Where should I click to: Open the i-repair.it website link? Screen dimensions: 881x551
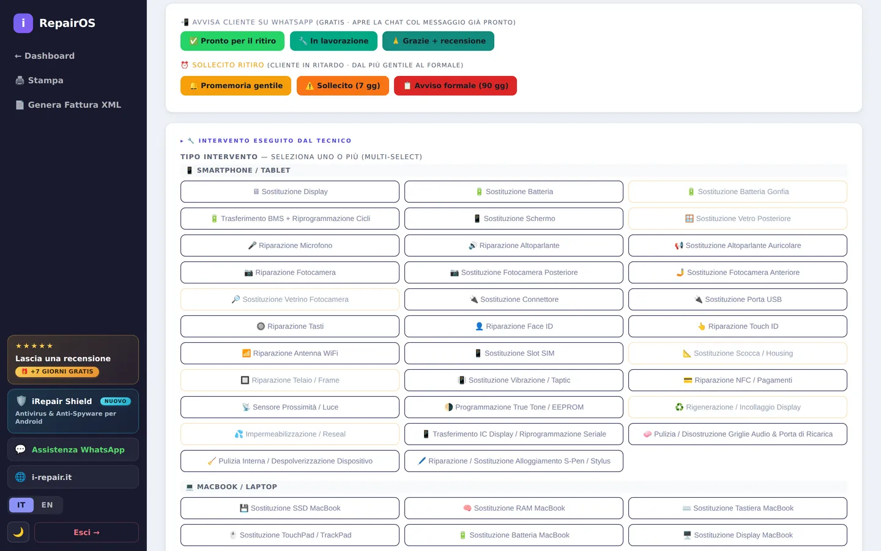tap(73, 477)
